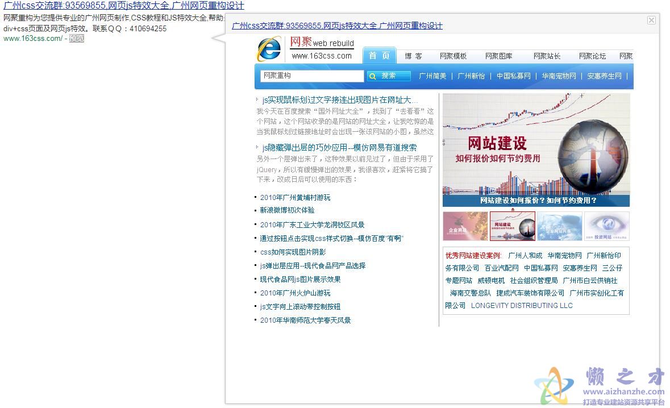Open 2010年广州黄埔村游玩 list item

296,198
